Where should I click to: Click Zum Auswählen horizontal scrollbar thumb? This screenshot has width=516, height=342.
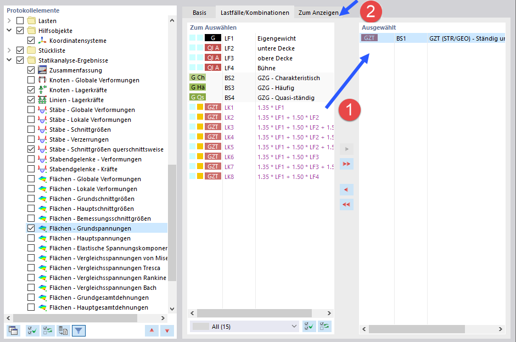(254, 313)
